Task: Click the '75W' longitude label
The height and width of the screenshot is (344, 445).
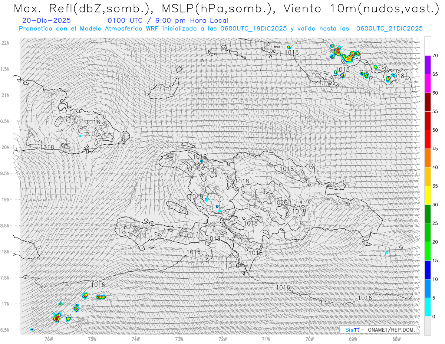Action: point(92,339)
